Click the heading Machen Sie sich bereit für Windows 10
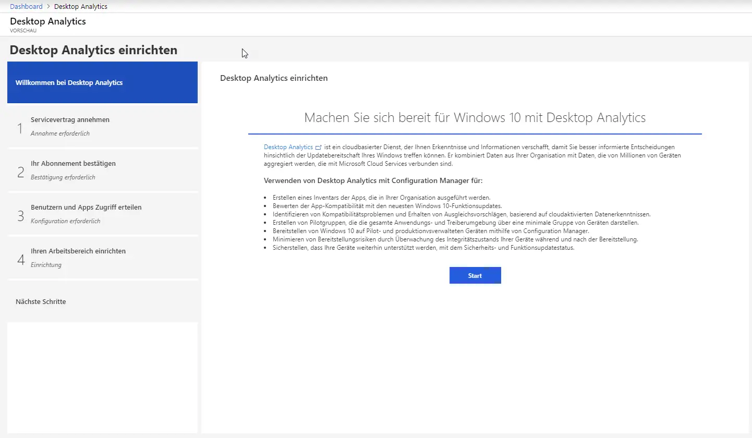 pos(475,117)
